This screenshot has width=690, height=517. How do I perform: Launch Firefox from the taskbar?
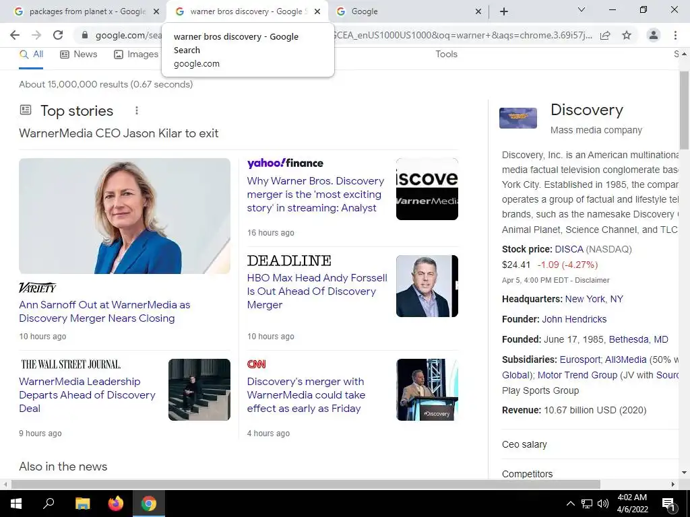coord(116,504)
